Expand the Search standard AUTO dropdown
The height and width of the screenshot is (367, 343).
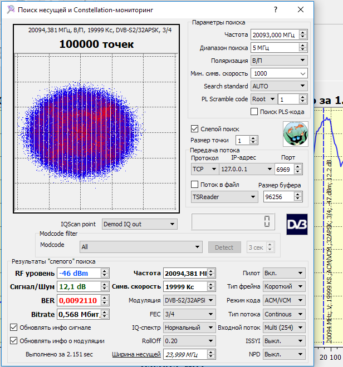click(x=278, y=86)
